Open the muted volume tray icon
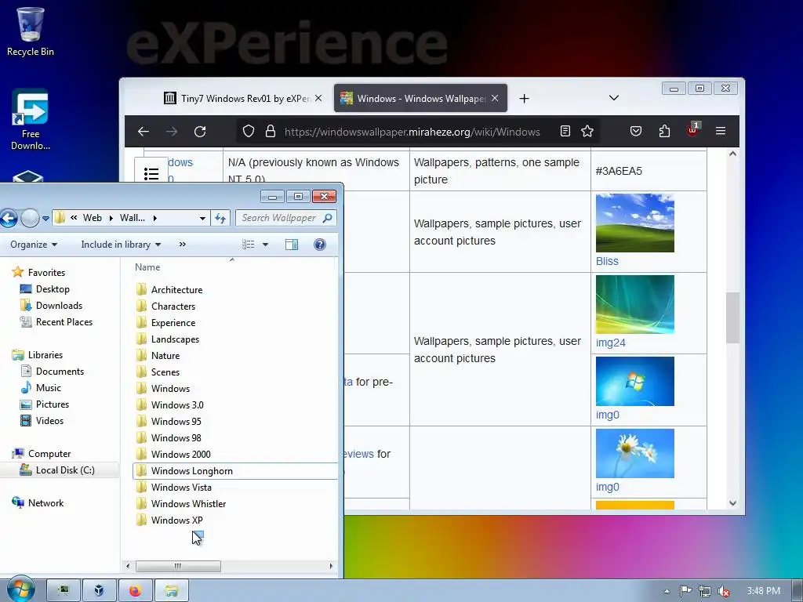Image resolution: width=803 pixels, height=602 pixels. (724, 591)
